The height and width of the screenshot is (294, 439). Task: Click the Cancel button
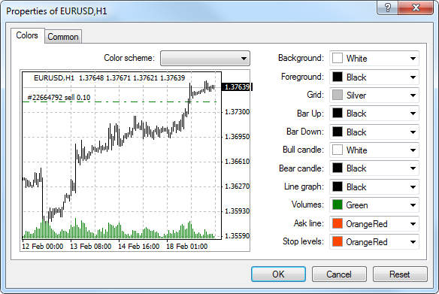pyautogui.click(x=339, y=274)
